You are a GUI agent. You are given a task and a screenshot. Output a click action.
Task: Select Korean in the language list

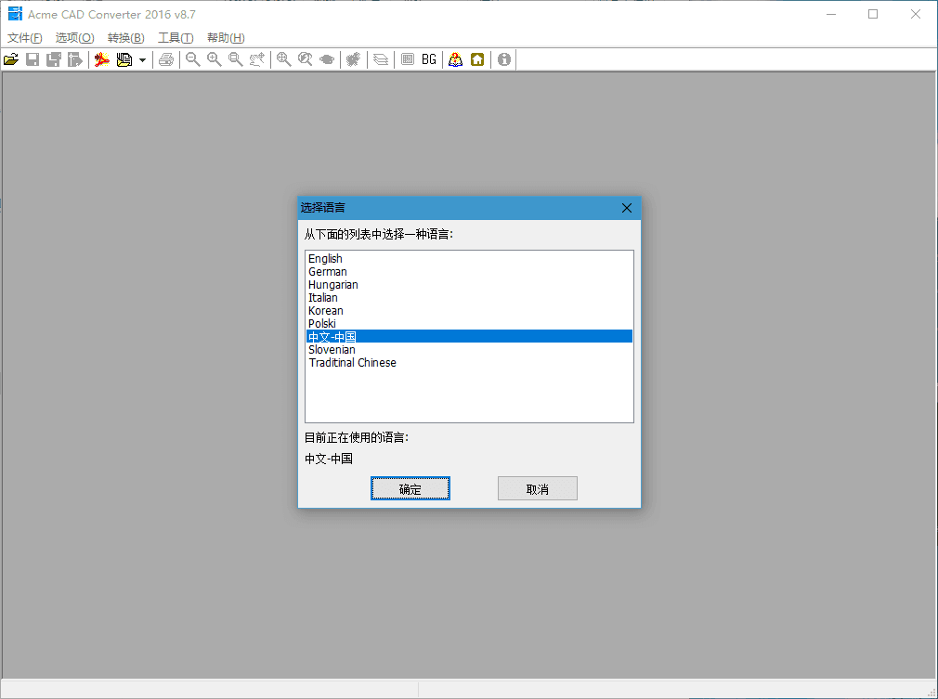tap(469, 310)
